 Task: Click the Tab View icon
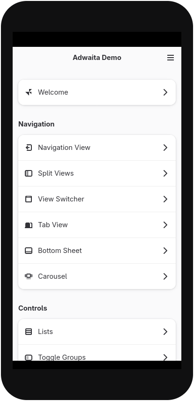tap(29, 225)
